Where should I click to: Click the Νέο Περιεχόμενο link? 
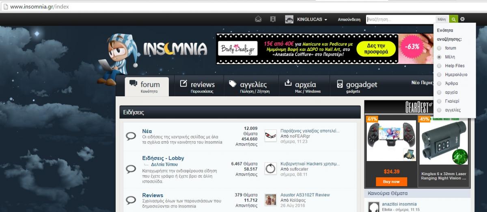pos(423,82)
